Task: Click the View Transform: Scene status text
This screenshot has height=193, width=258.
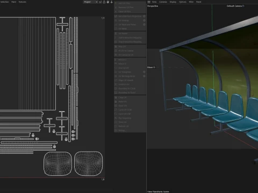Action: [x=158, y=191]
